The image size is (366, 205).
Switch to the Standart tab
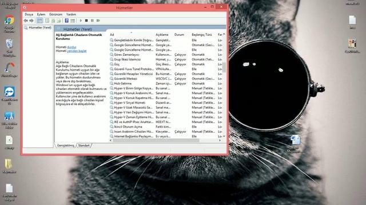(84, 146)
